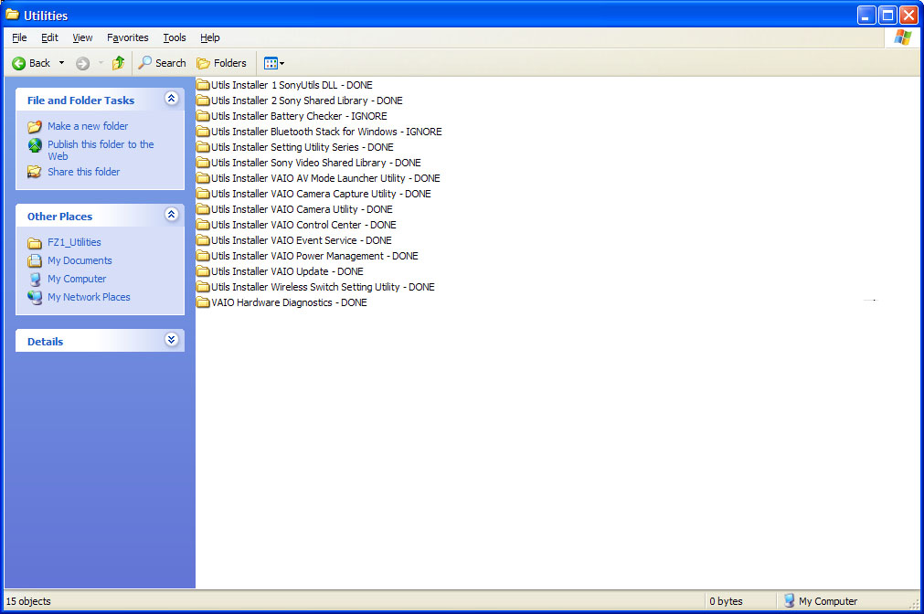The width and height of the screenshot is (924, 614).
Task: Select 'Utils Installer VAIO Control Center - DONE' name
Action: [303, 225]
